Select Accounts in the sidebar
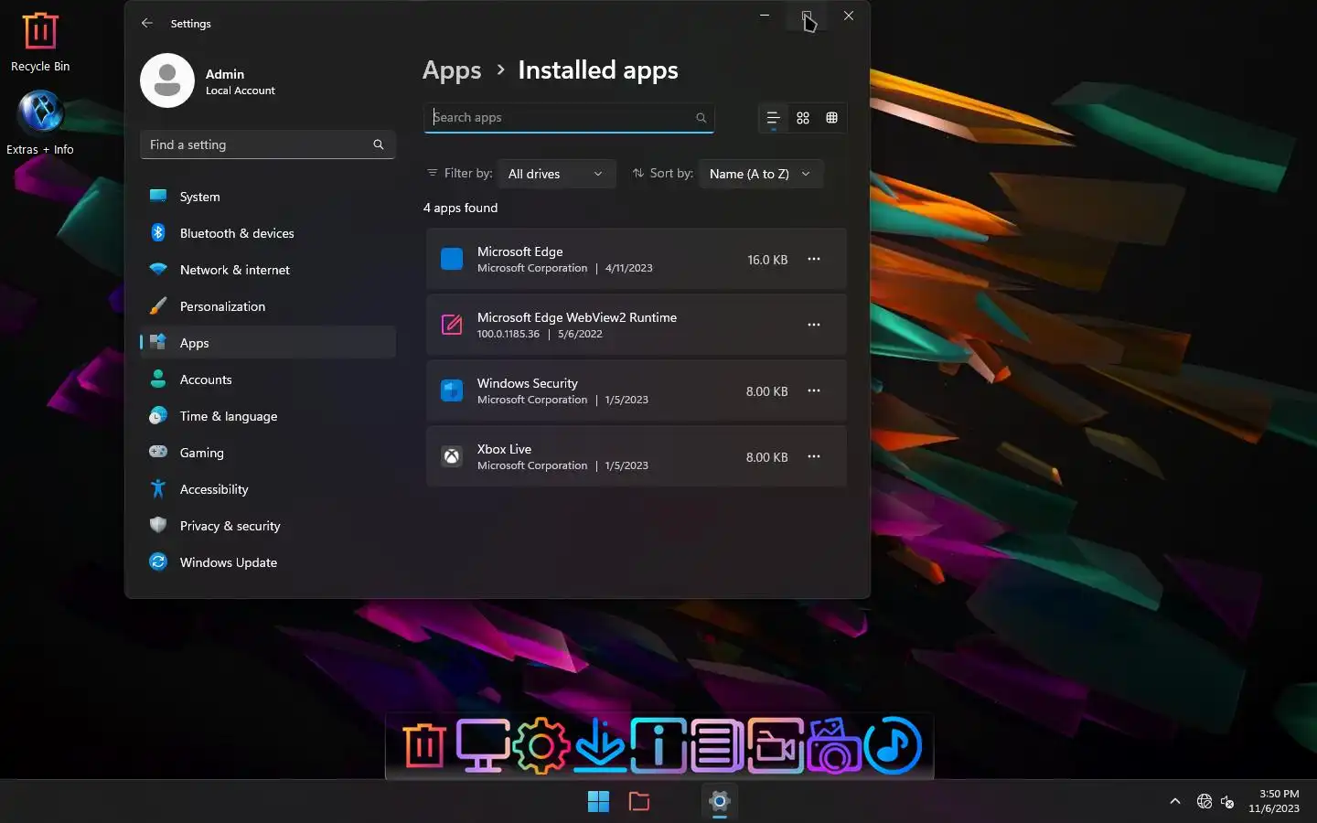 (x=268, y=379)
